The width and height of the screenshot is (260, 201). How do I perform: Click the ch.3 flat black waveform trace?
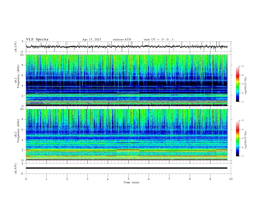tap(126, 168)
